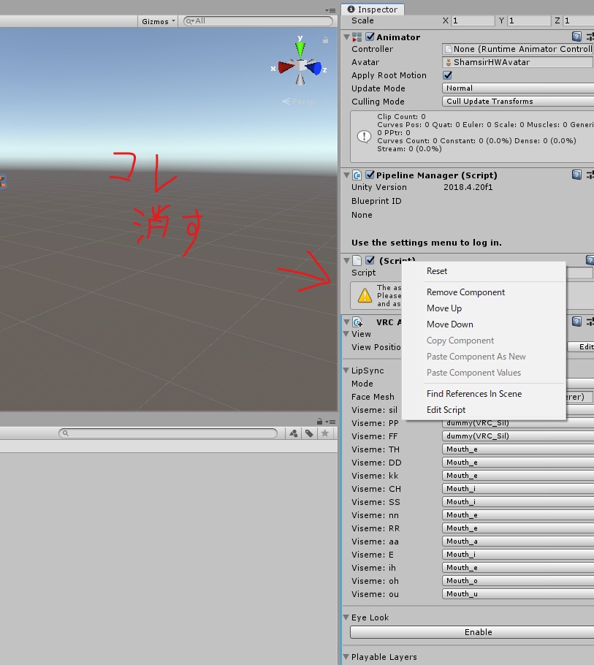594x665 pixels.
Task: Toggle Pipeline Manager enabled checkbox
Action: point(370,175)
